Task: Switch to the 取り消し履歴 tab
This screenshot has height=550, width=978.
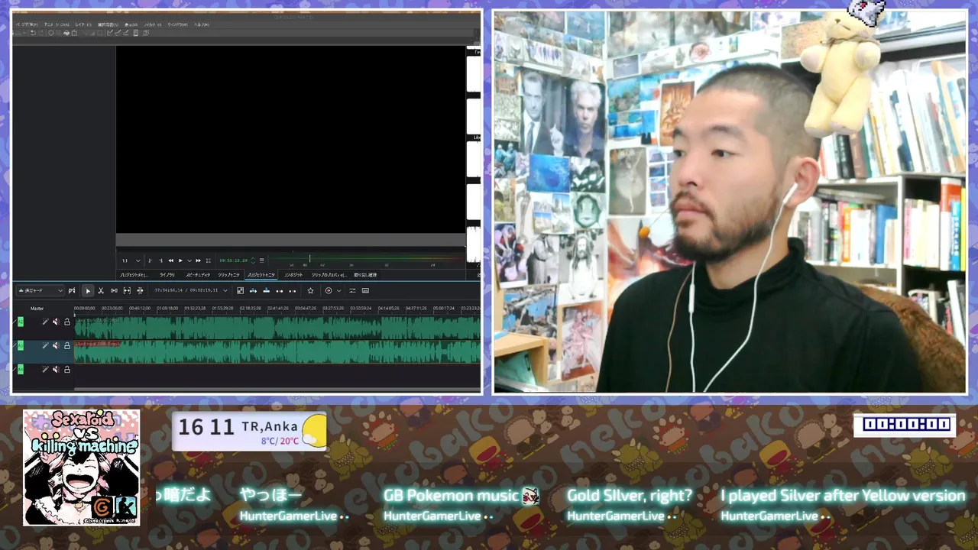Action: 365,275
